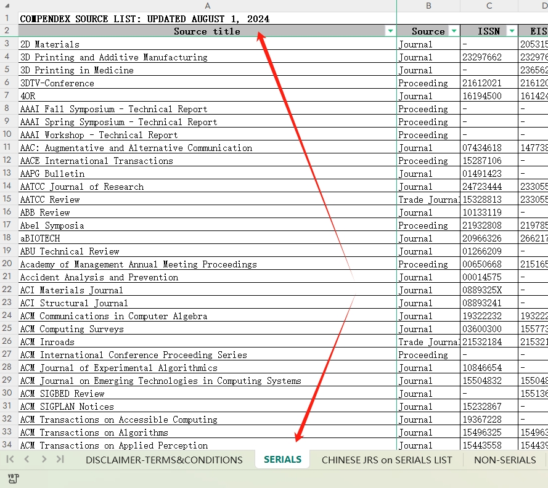Select the AAPG Bulletin cell

207,173
